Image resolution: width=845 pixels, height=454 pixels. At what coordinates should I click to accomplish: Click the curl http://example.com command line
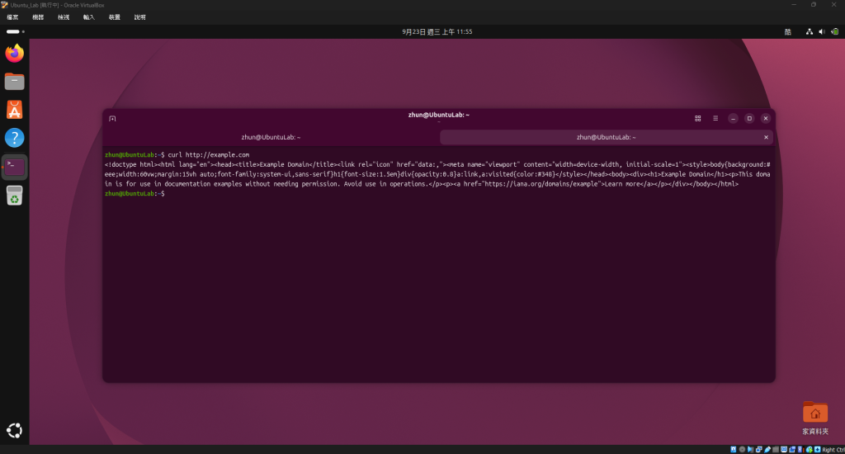pyautogui.click(x=209, y=154)
